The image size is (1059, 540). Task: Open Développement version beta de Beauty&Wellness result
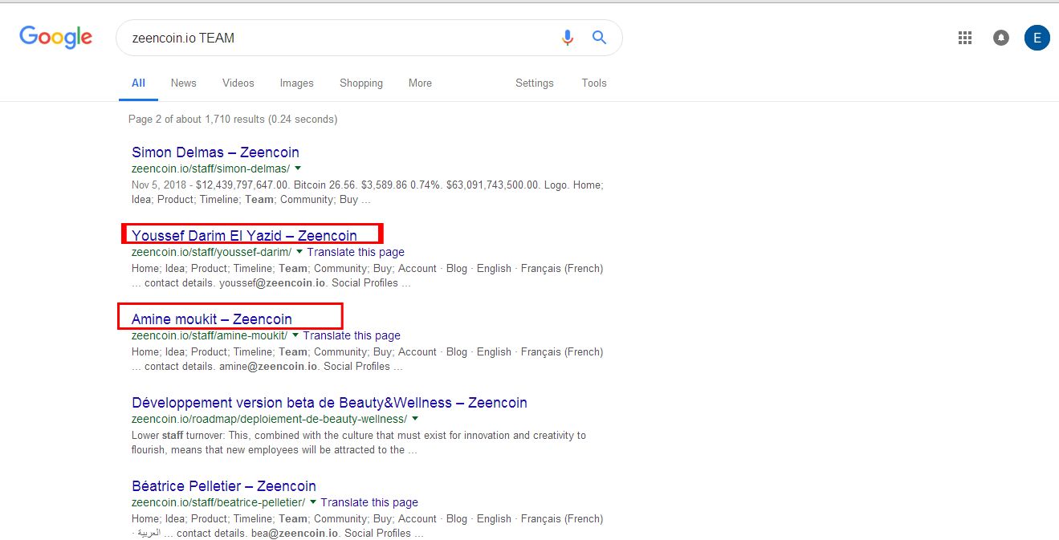point(329,403)
